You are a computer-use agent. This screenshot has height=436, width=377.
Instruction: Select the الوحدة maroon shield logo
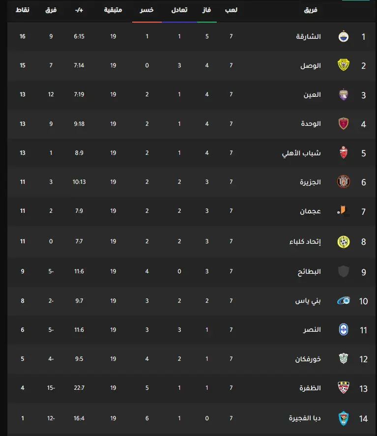(x=344, y=123)
